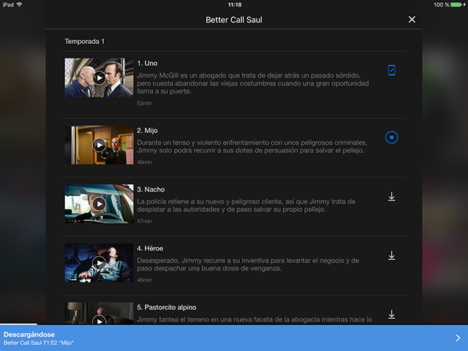Image resolution: width=468 pixels, height=351 pixels.
Task: Play episode 4 Héroe from thumbnail
Action: click(99, 263)
